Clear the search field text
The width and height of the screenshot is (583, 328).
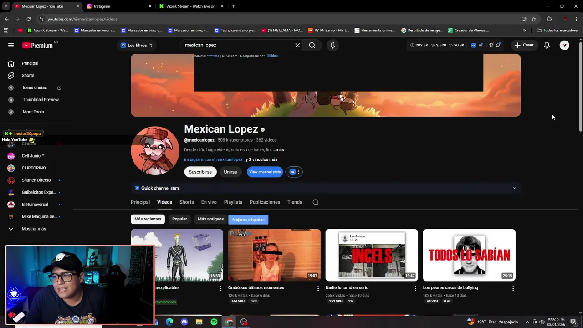(x=297, y=45)
